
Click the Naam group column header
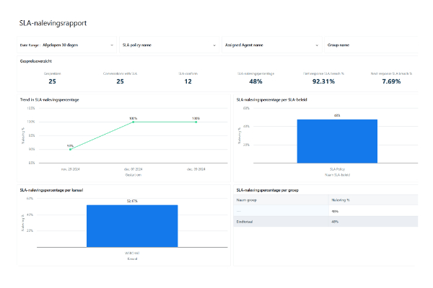click(249, 202)
